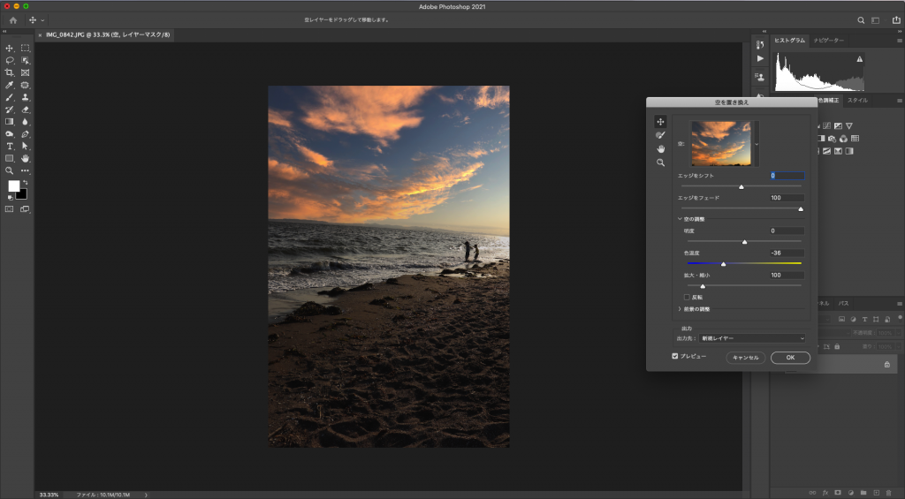This screenshot has width=905, height=499.
Task: Click the Zoom tool in sky dialog
Action: pos(659,163)
